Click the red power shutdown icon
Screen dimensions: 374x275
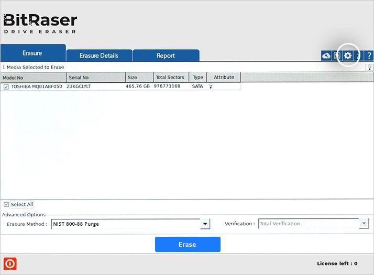tap(10, 264)
